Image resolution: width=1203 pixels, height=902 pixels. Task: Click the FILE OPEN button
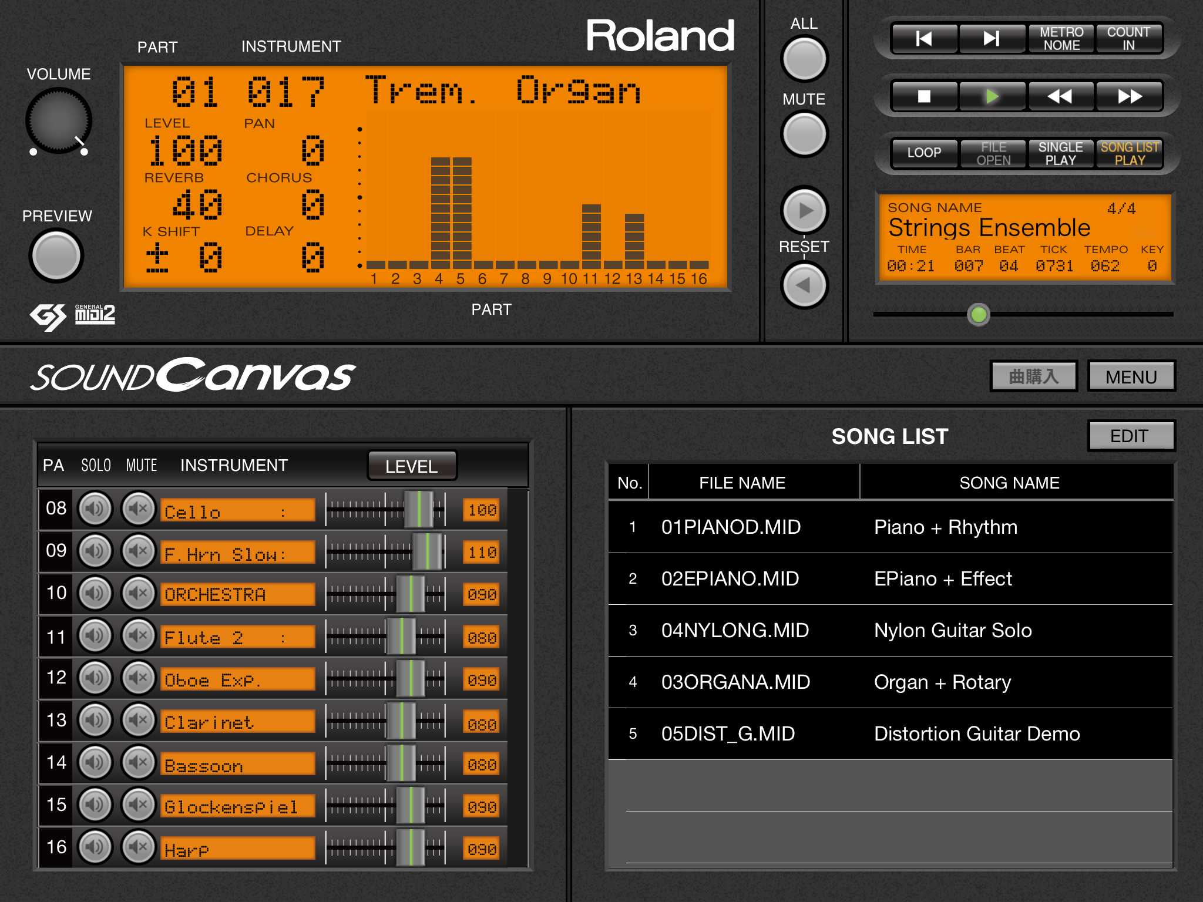(x=993, y=153)
